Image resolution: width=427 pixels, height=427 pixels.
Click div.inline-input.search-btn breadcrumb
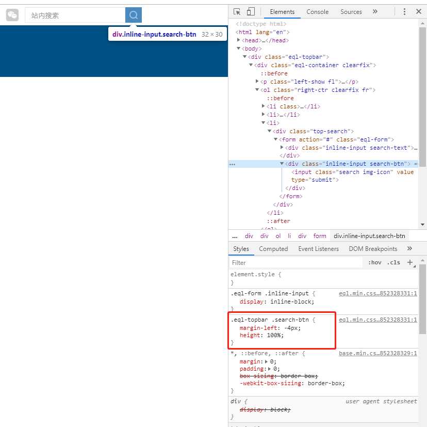pyautogui.click(x=369, y=236)
